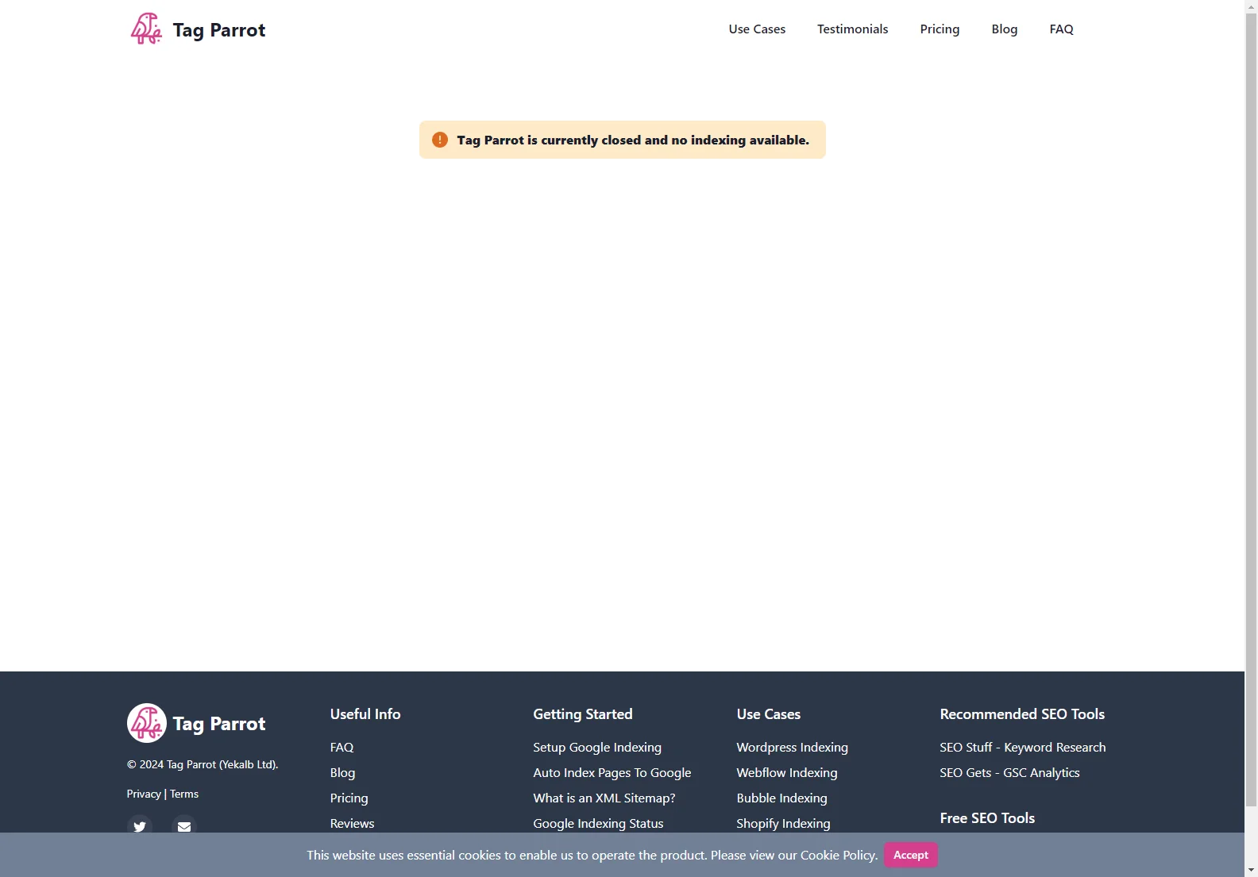Screen dimensions: 1258x877
Task: Open the Twitter icon in footer
Action: [x=140, y=826]
